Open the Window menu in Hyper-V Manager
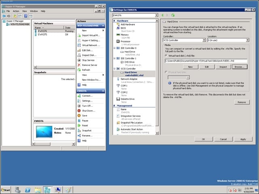The width and height of the screenshot is (259, 194). (34, 11)
